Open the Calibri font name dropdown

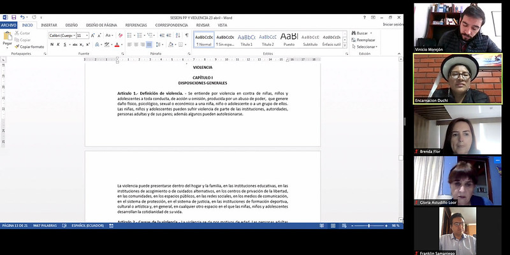[x=74, y=36]
